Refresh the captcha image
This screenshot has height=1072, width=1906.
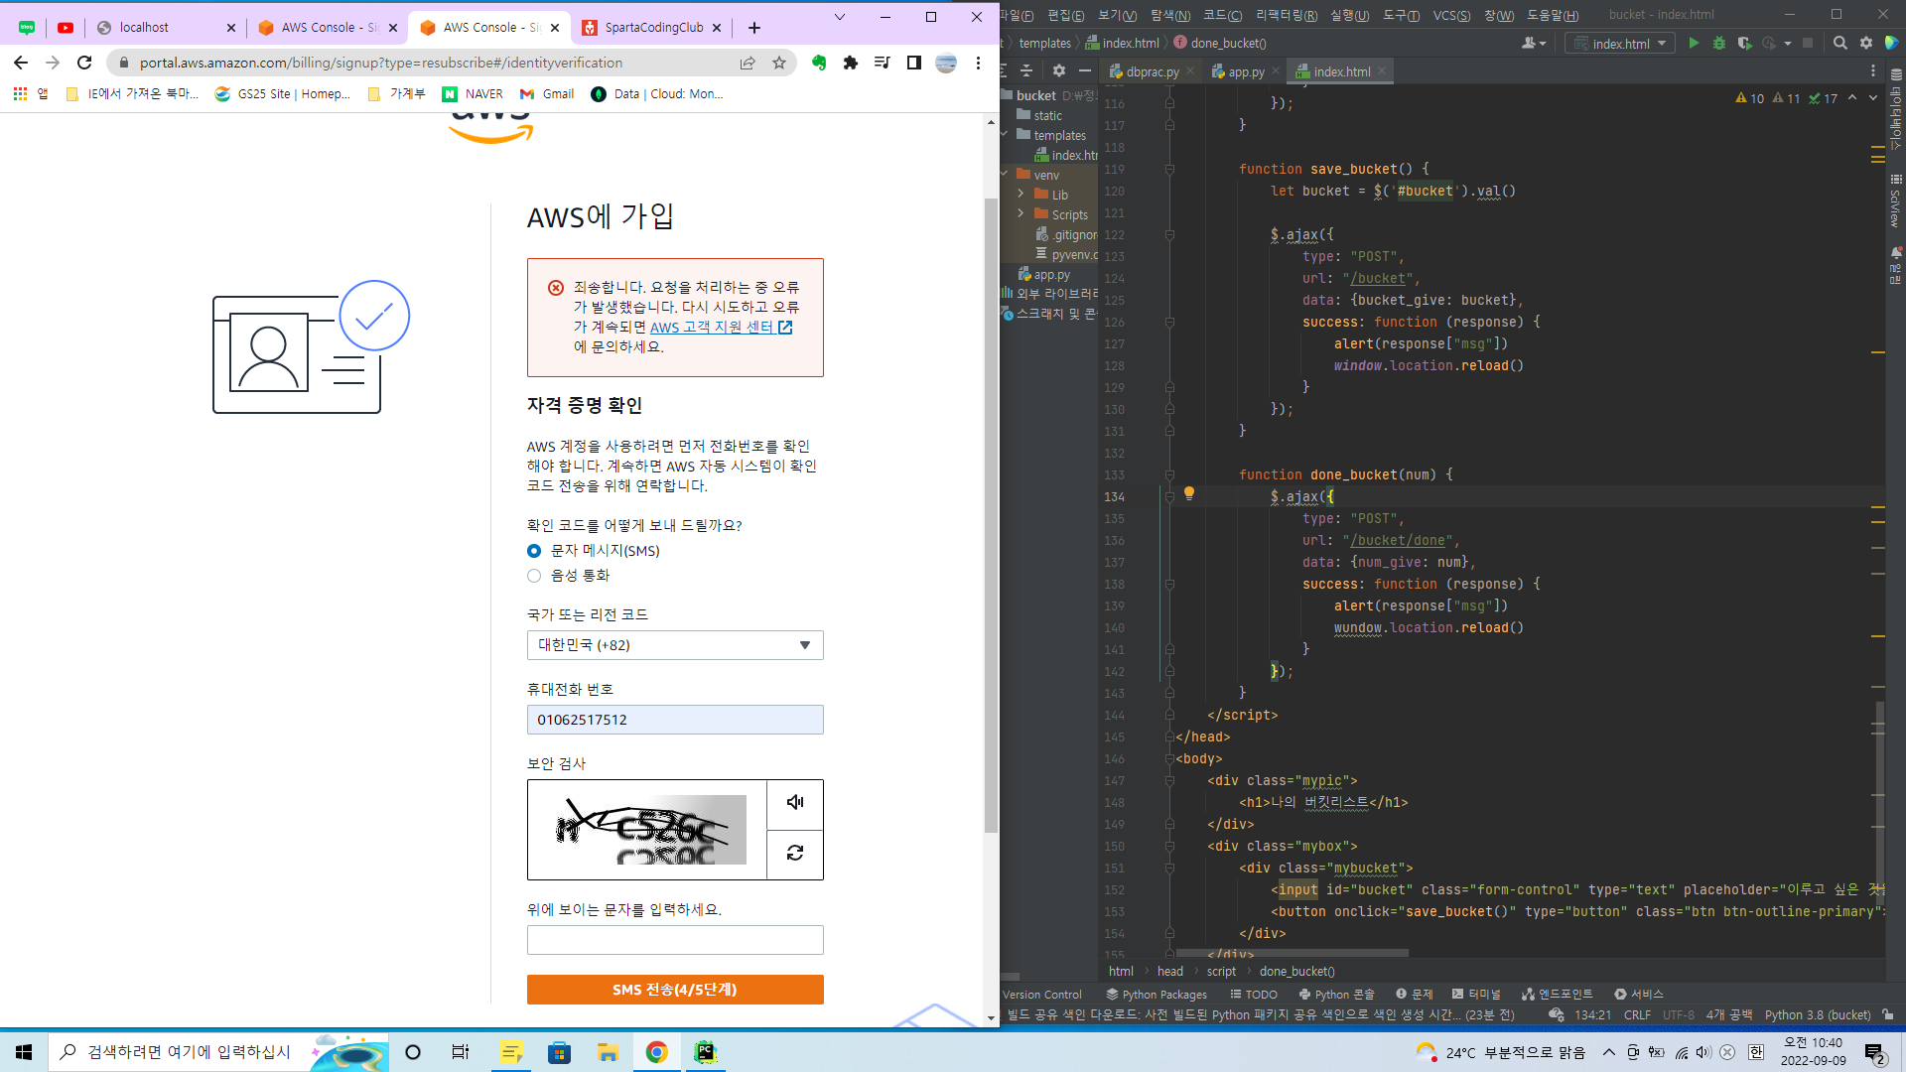coord(795,854)
